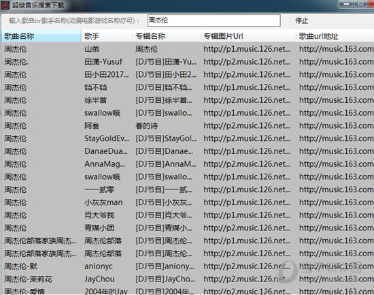Select the singer cell 一一贰零
The image size is (374, 295).
click(x=99, y=189)
